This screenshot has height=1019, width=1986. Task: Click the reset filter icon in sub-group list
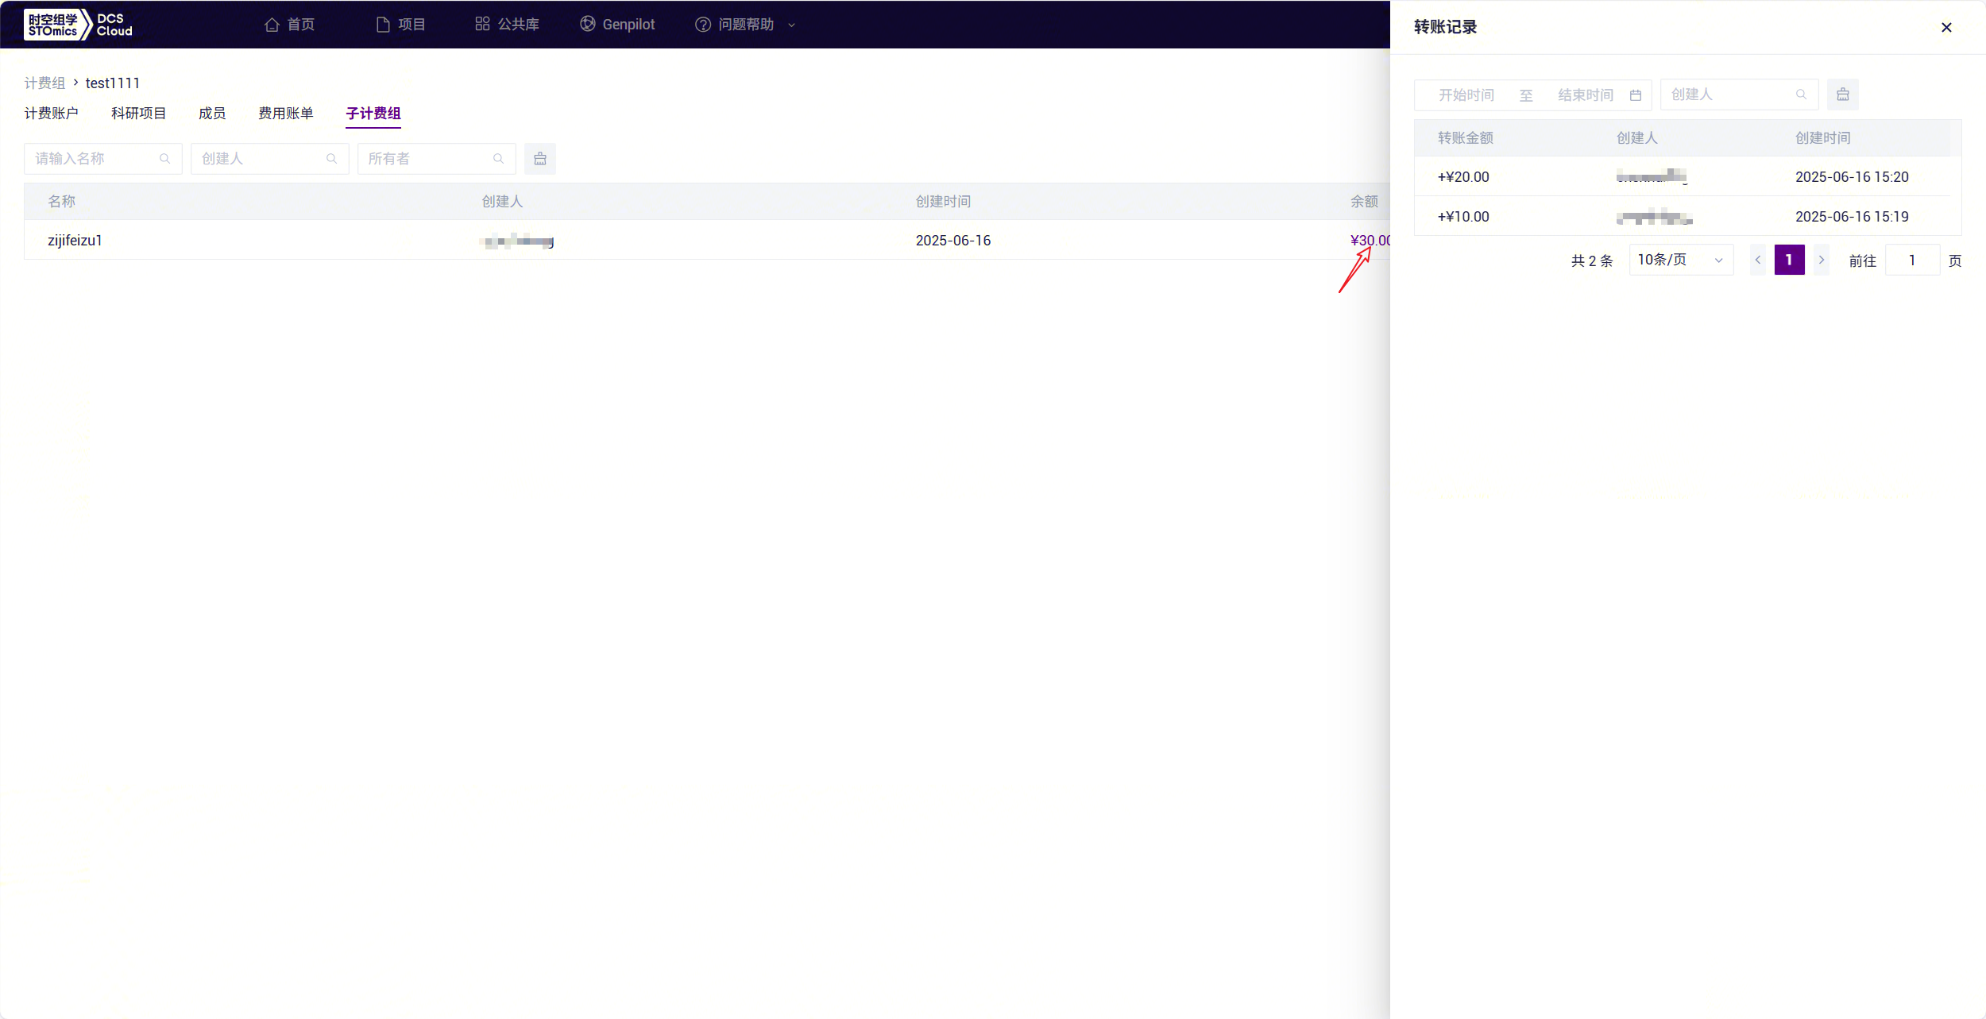tap(540, 159)
